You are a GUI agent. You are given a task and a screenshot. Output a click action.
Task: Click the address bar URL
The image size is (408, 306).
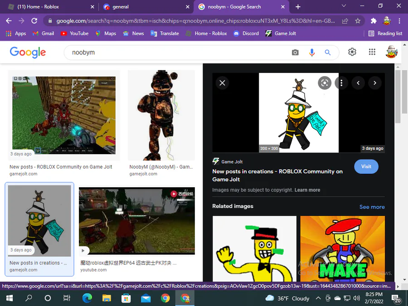tap(196, 21)
